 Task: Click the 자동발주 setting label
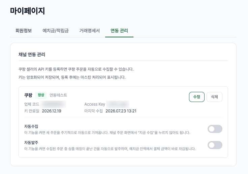(x=31, y=143)
